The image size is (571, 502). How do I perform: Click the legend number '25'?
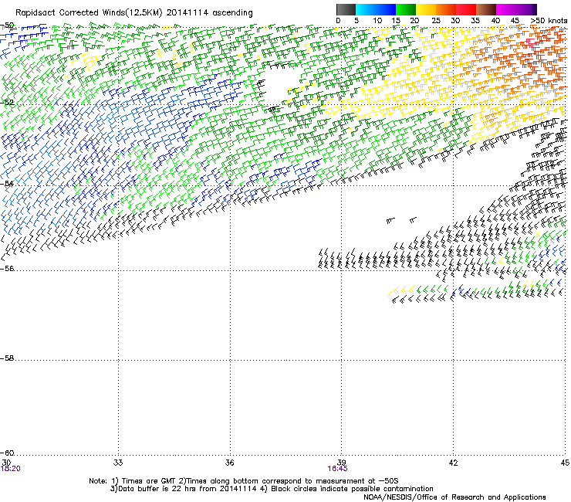436,21
